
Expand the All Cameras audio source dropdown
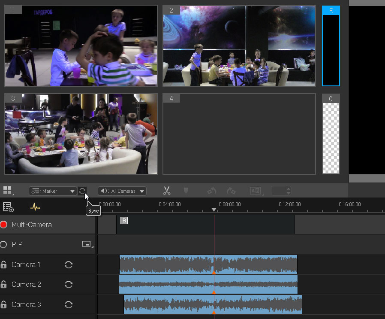(x=122, y=191)
